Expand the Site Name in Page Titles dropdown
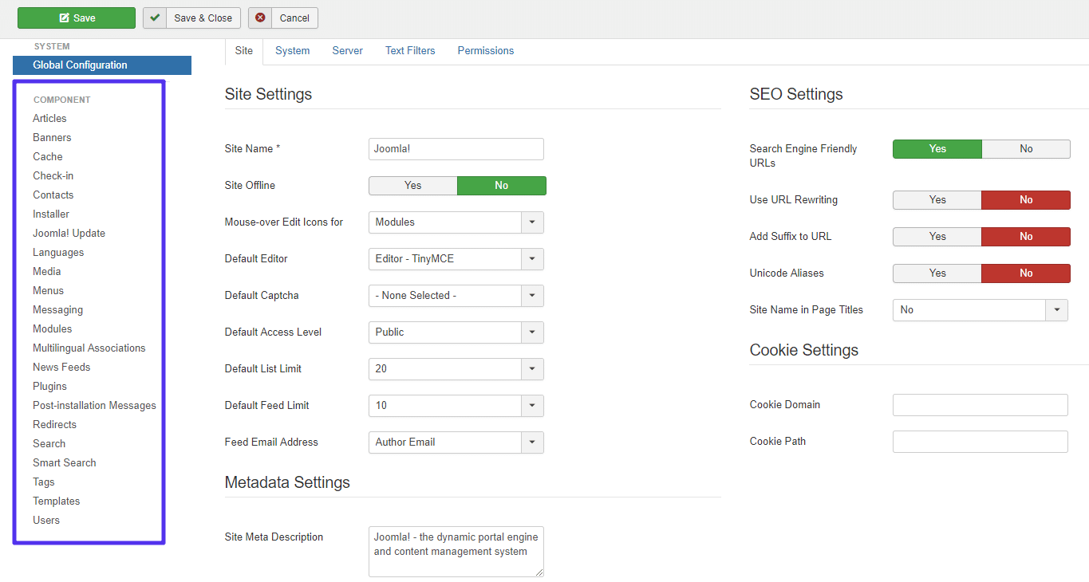The height and width of the screenshot is (582, 1089). [x=1057, y=309]
